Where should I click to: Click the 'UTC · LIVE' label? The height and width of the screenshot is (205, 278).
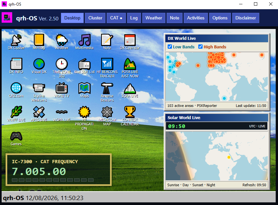click(257, 126)
